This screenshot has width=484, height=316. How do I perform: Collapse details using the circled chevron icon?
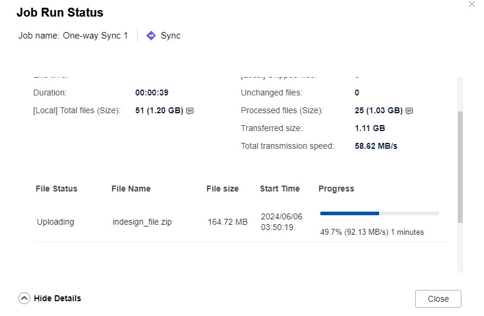pos(24,298)
